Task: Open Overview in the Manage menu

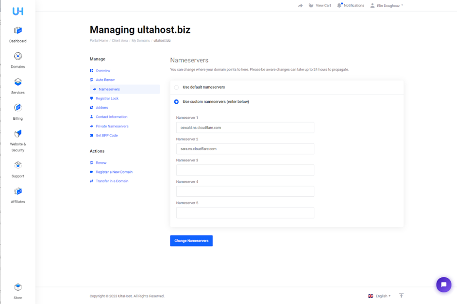Action: click(103, 70)
